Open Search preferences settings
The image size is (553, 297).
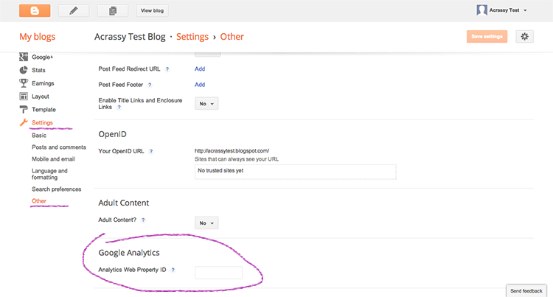[57, 189]
